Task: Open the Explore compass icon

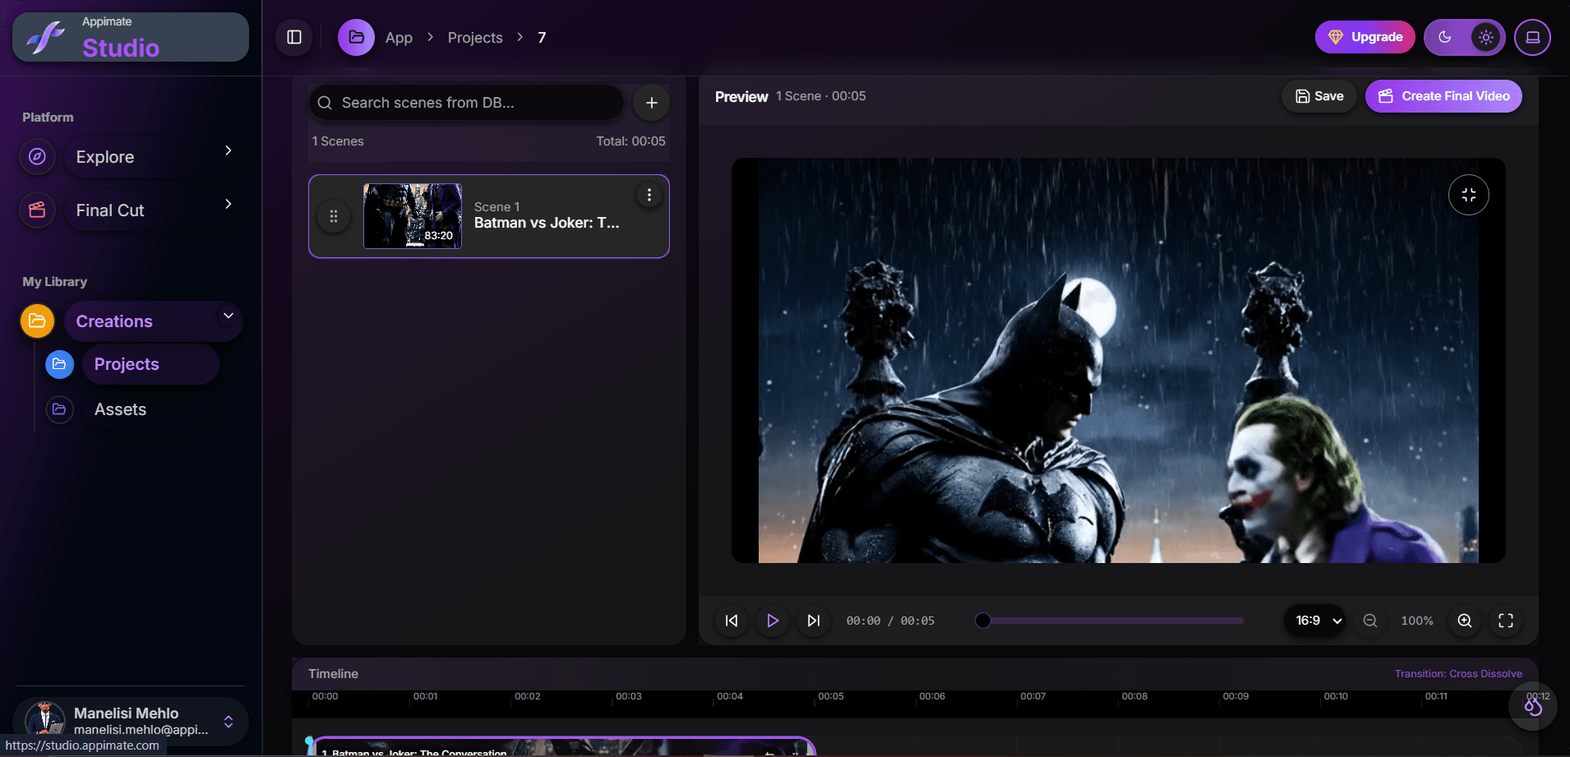Action: (x=37, y=156)
